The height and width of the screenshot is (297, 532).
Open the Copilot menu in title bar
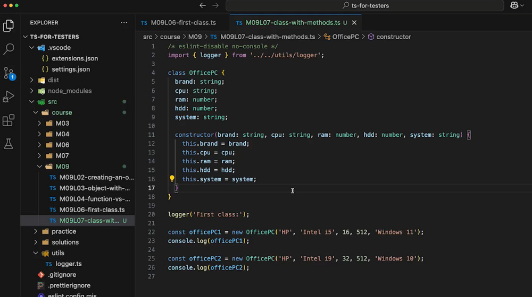[x=517, y=5]
